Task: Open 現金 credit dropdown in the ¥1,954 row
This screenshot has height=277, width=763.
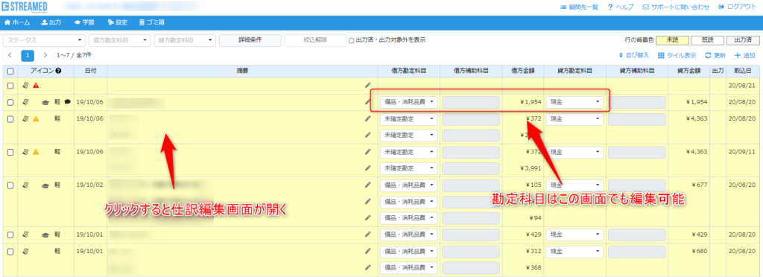Action: click(574, 103)
